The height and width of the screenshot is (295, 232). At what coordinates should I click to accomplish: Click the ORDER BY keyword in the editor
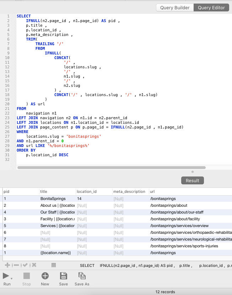[26, 150]
